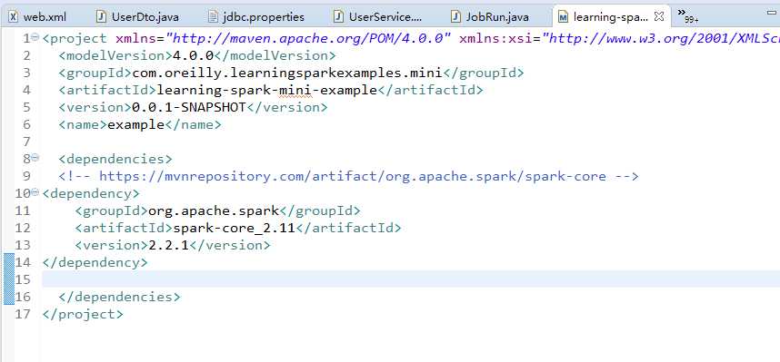The image size is (780, 362).
Task: Click the closing dependencies tag on line 16
Action: pyautogui.click(x=119, y=297)
